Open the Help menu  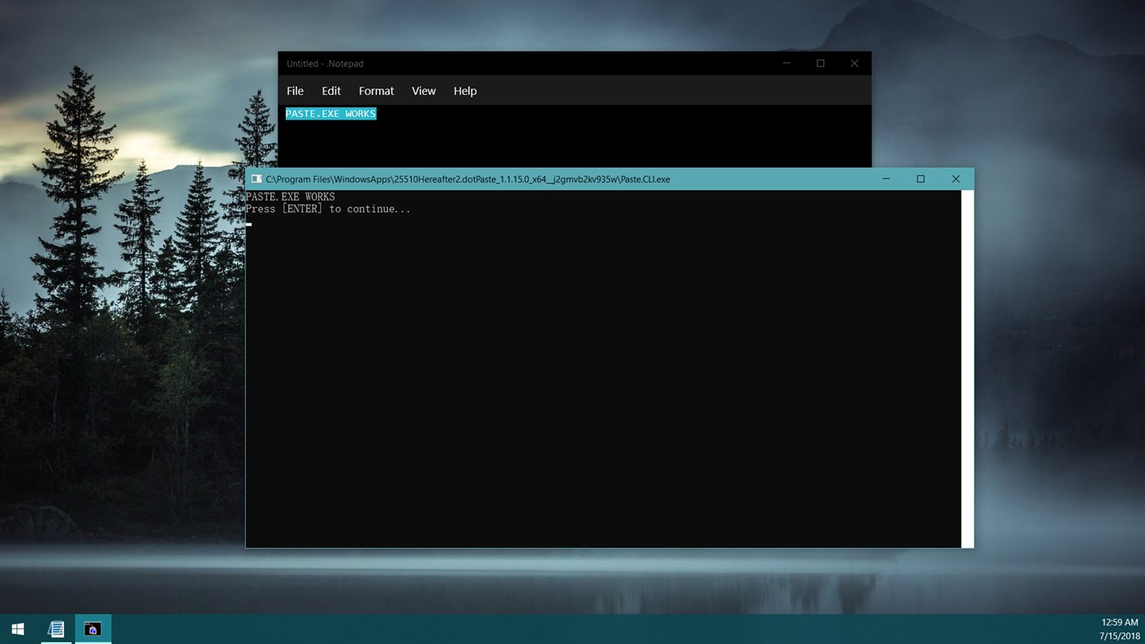[x=465, y=91]
